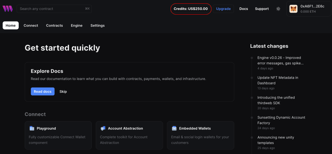
Task: Go to the Contracts tab
Action: [x=54, y=26]
